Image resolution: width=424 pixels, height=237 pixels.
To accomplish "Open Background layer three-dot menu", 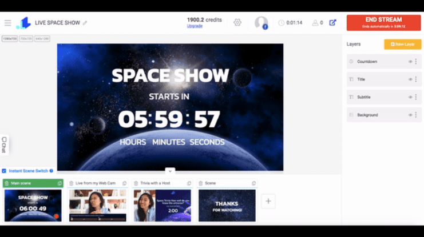I will (x=416, y=115).
